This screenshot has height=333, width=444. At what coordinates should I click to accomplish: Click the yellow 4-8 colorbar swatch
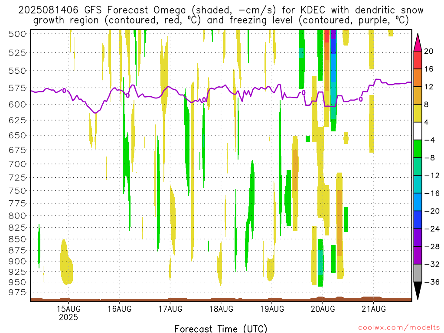click(418, 113)
